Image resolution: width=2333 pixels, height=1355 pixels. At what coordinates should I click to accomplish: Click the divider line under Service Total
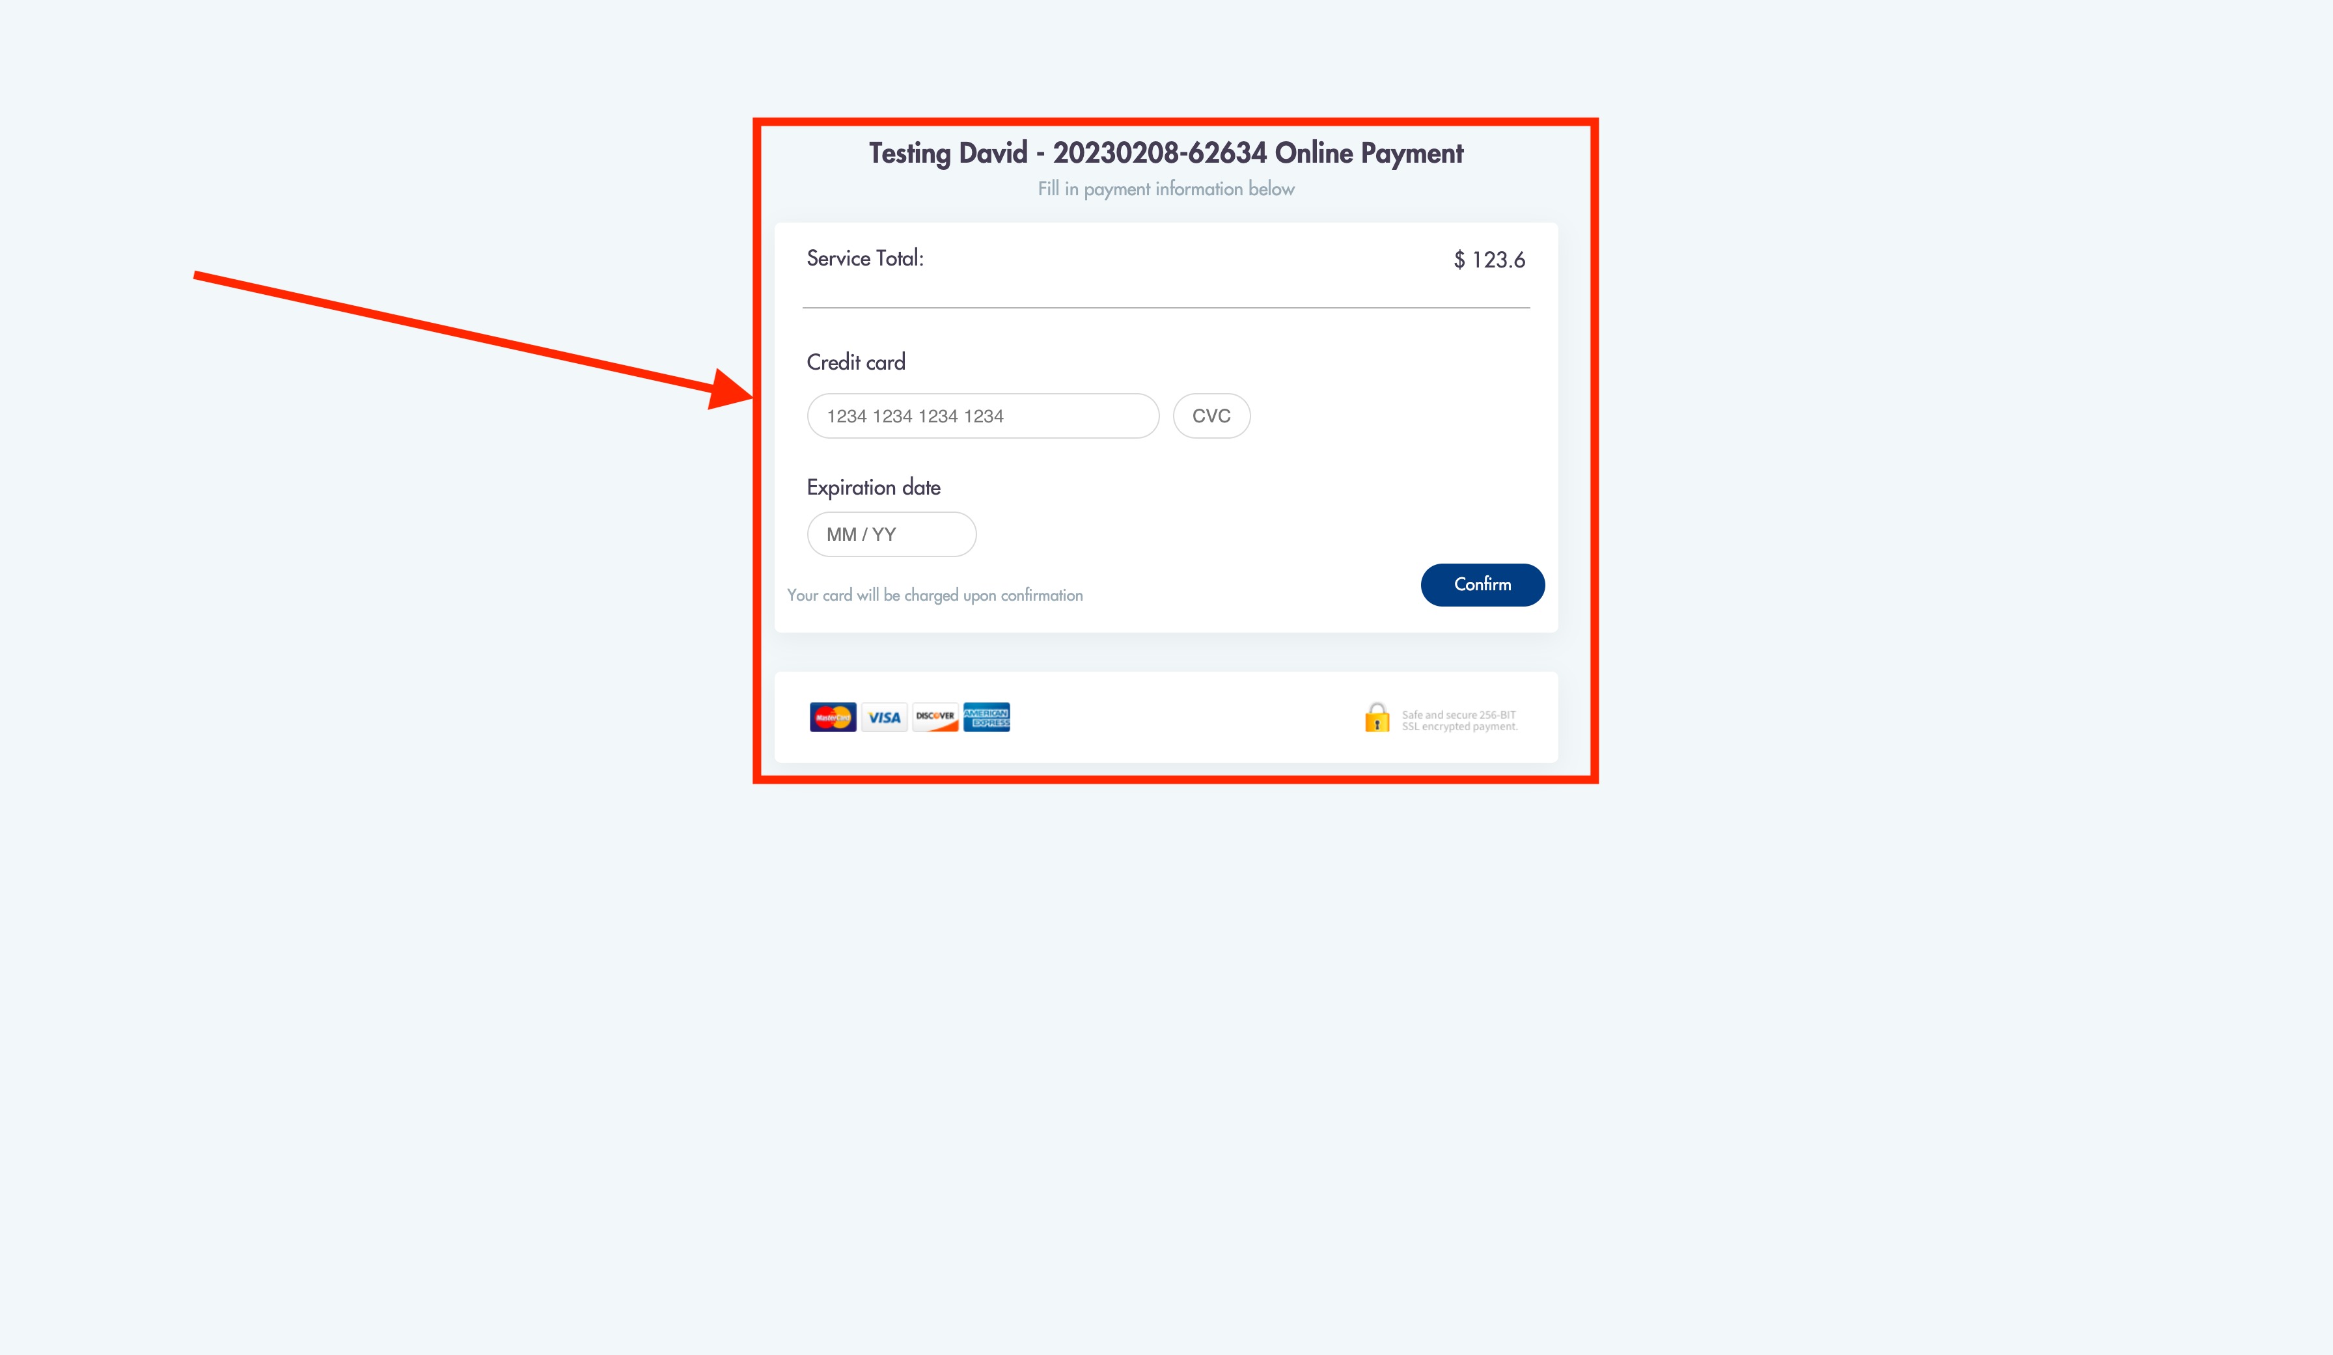[1166, 307]
